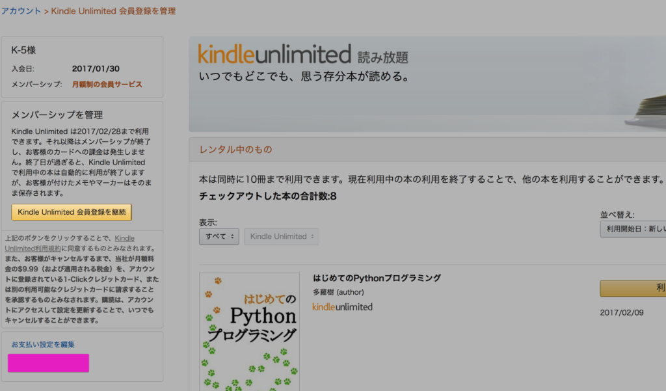Click the kindleunlimited 読み放題 banner logo

(303, 55)
